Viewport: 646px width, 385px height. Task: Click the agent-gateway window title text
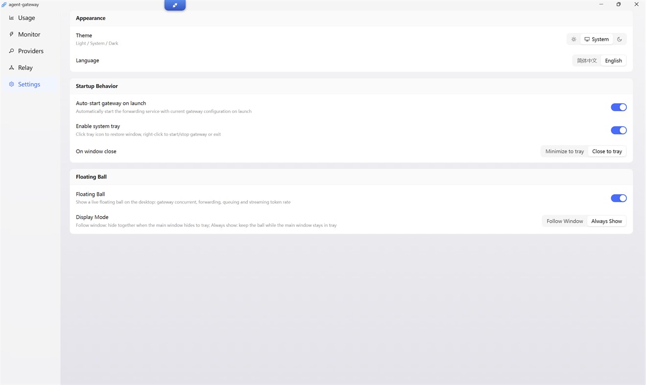pos(24,4)
